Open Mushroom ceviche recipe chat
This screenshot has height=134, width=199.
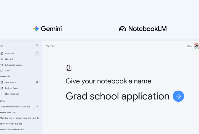coord(12,129)
